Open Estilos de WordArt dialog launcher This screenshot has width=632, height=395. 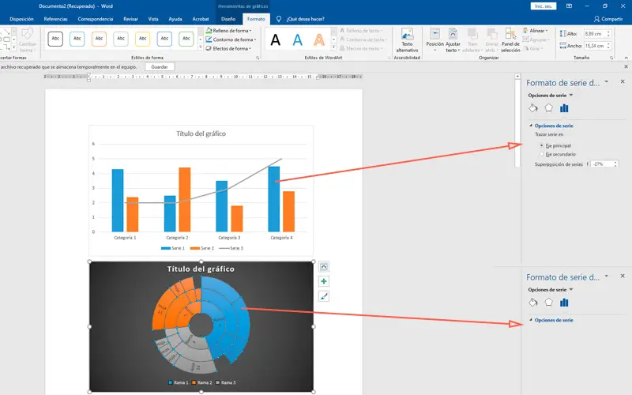(389, 58)
